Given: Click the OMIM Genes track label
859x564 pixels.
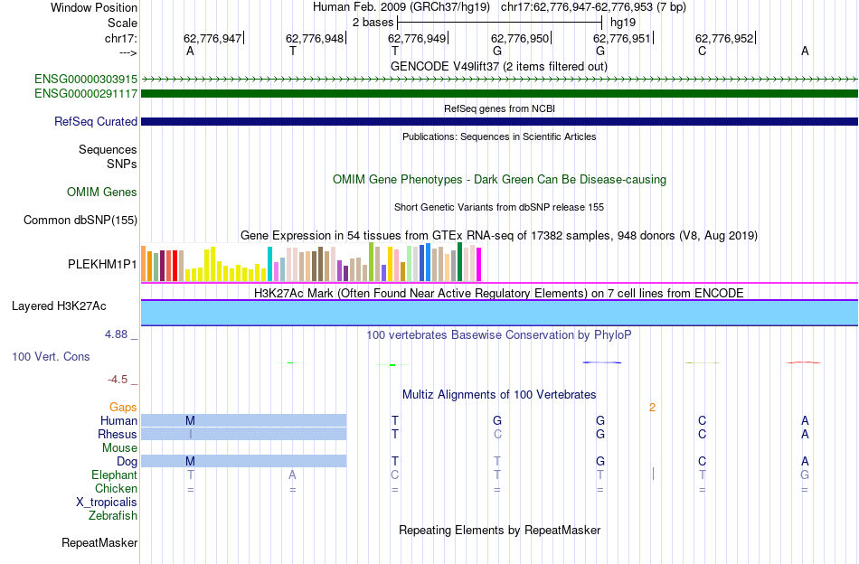Looking at the screenshot, I should click(x=102, y=193).
